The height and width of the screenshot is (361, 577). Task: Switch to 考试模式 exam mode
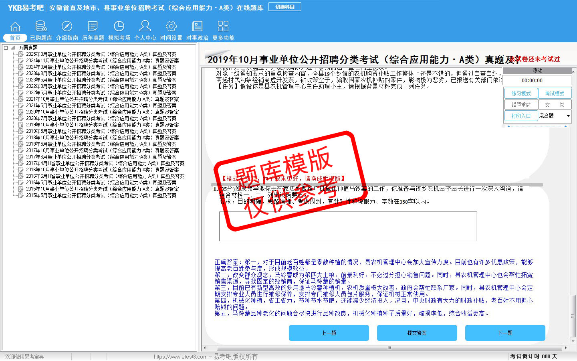[555, 93]
